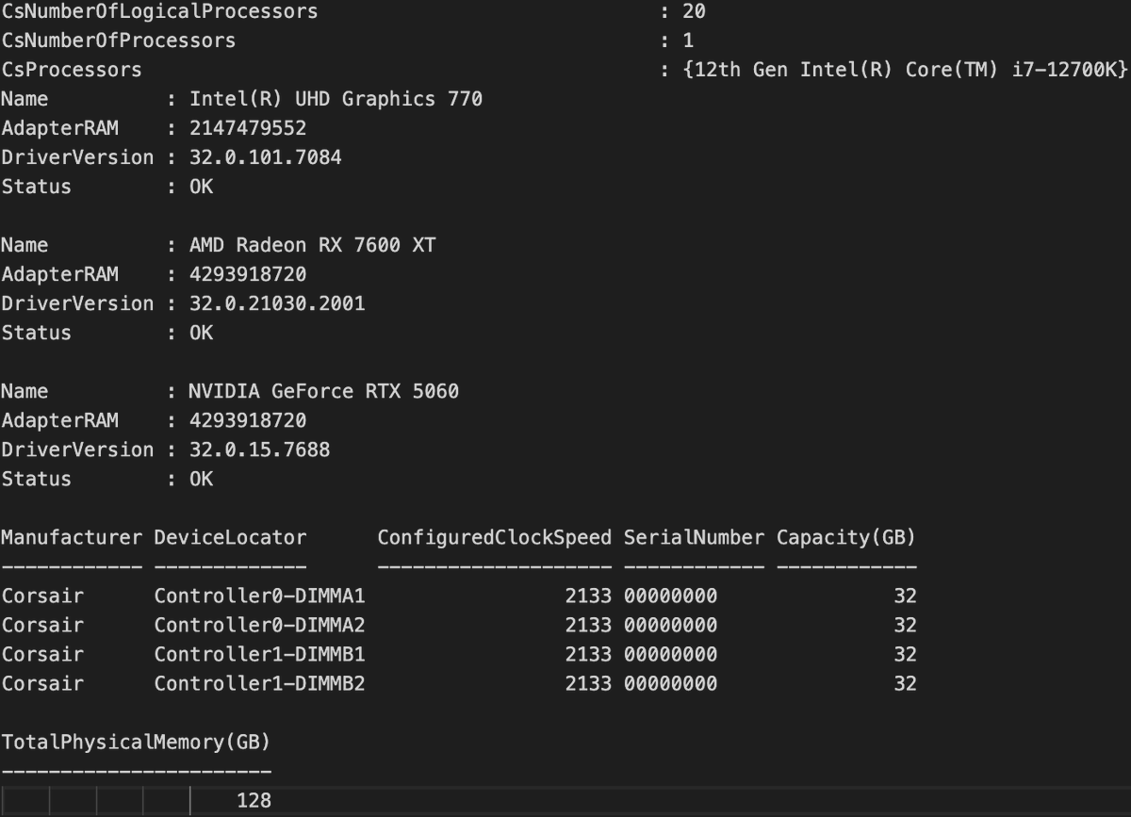The width and height of the screenshot is (1131, 817).
Task: Select total memory value 128
Action: pyautogui.click(x=254, y=801)
